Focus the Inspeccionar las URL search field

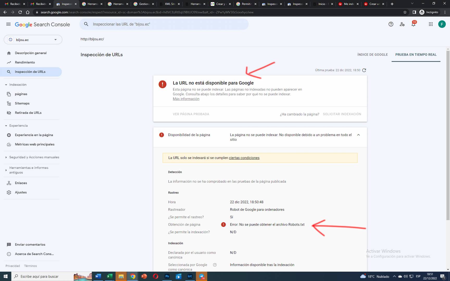point(164,24)
